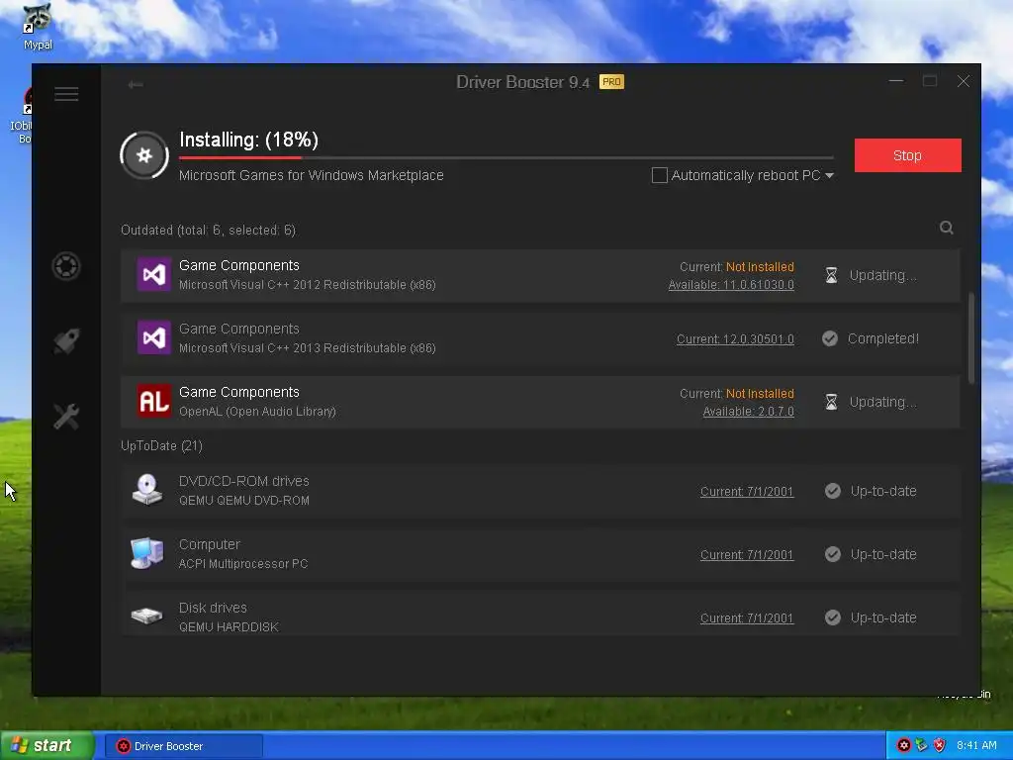Select "OpenAL (Open Audio Library)" text
Viewport: 1013px width, 760px height.
coord(257,412)
